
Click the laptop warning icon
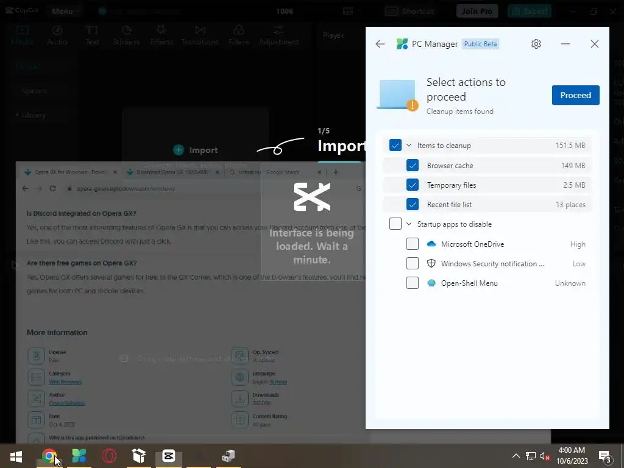[397, 95]
